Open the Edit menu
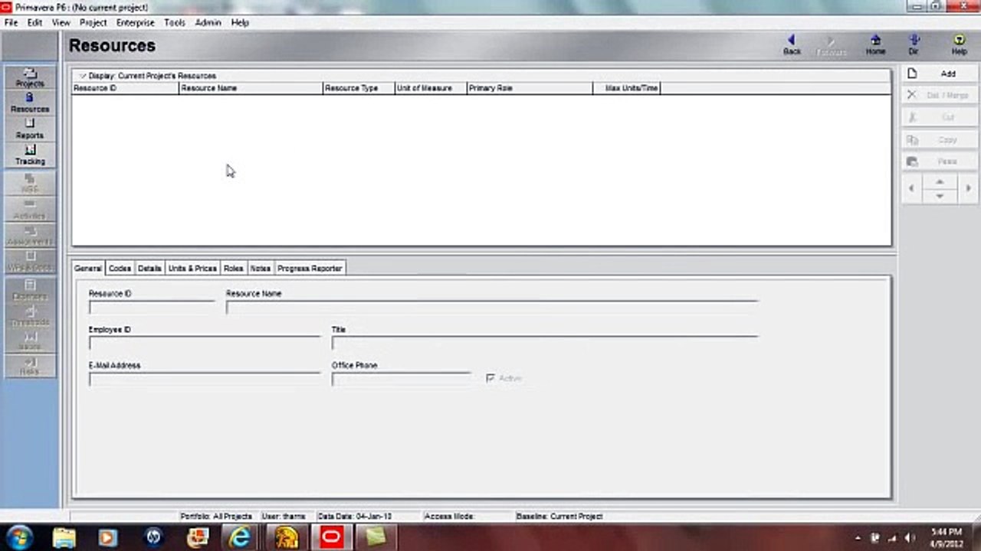Image resolution: width=981 pixels, height=551 pixels. pyautogui.click(x=34, y=23)
